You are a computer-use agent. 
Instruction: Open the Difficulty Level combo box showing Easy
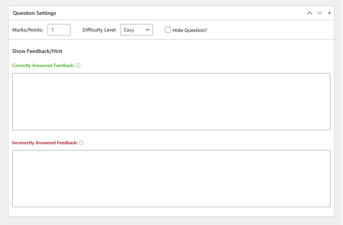point(137,30)
